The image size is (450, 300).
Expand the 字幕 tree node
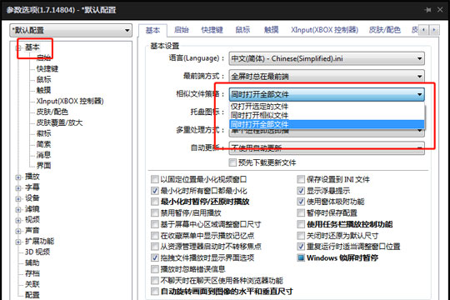(18, 188)
